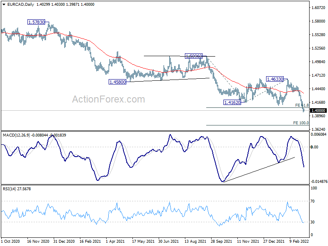Click the FE 100.0 level label
Image resolution: width=328 pixels, height=246 pixels.
coord(301,123)
